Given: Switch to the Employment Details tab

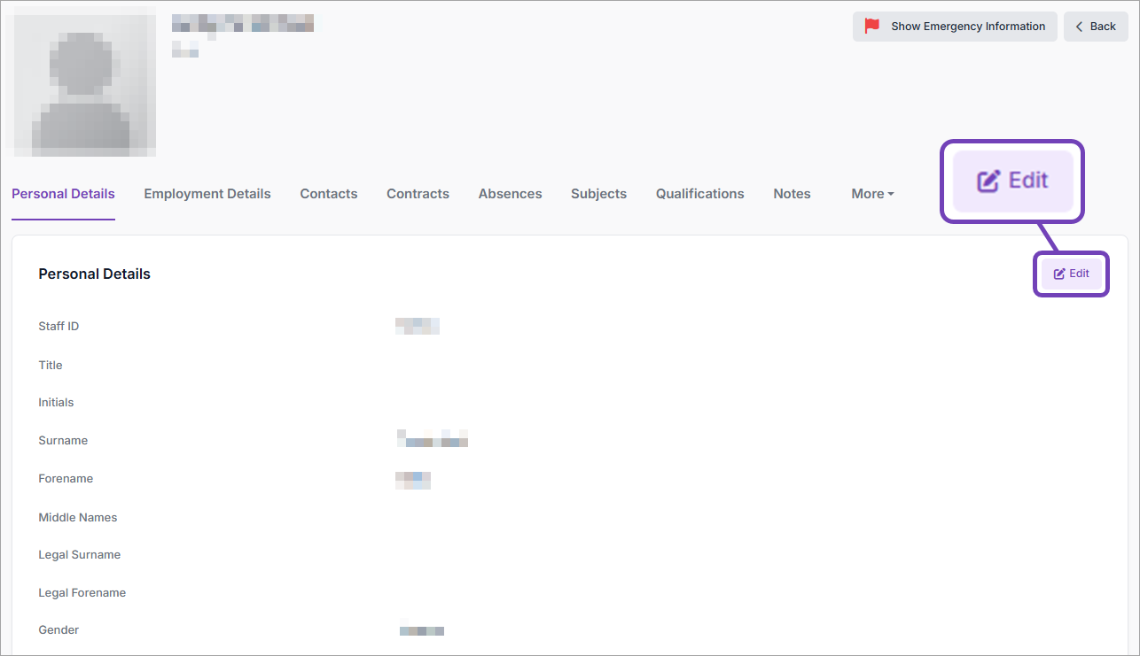Looking at the screenshot, I should (x=207, y=194).
